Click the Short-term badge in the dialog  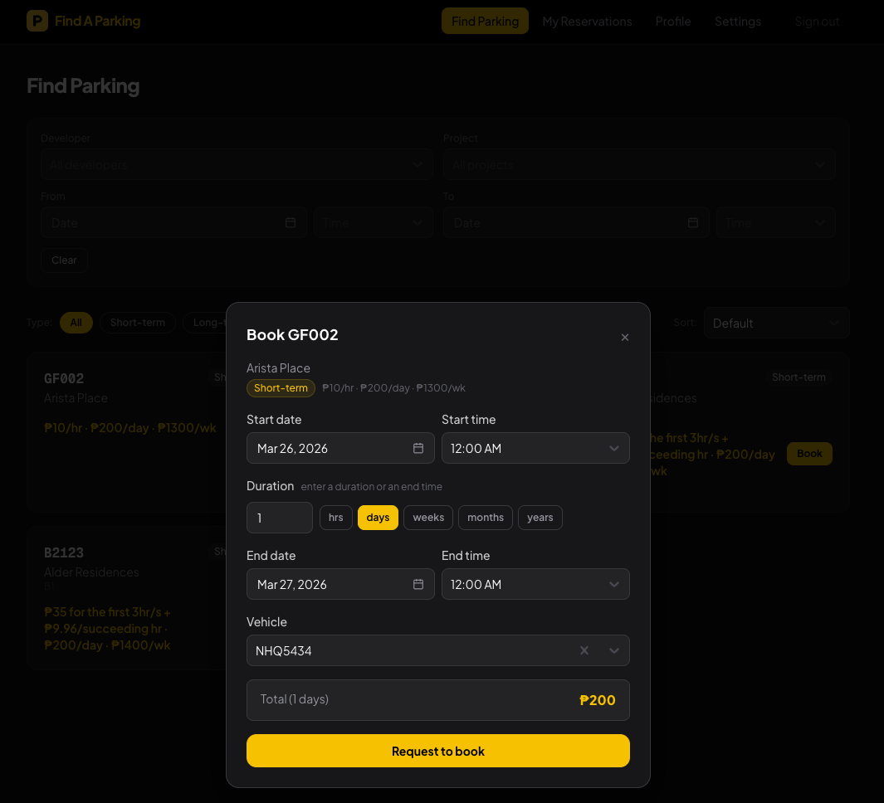click(281, 387)
